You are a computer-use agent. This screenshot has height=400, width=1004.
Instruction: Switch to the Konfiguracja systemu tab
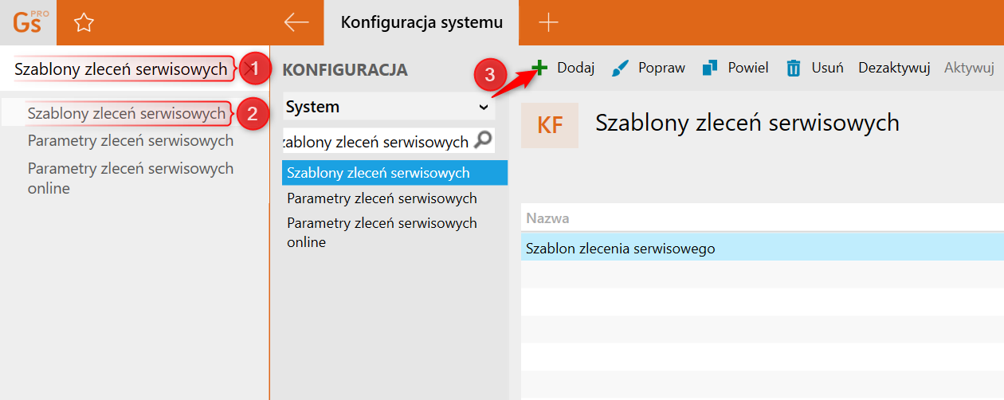422,22
